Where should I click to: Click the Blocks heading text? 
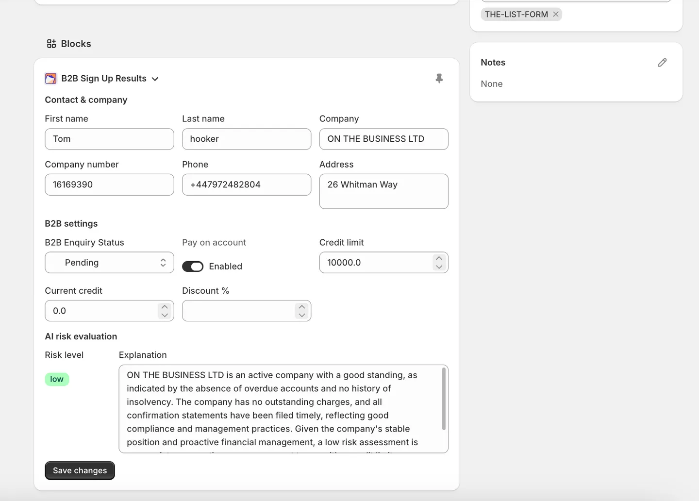(76, 44)
